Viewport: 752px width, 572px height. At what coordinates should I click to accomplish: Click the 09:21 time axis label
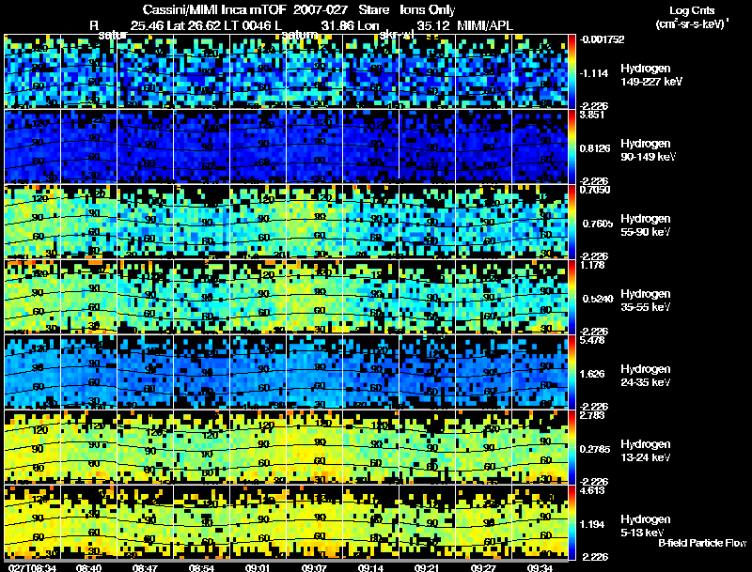coord(427,568)
